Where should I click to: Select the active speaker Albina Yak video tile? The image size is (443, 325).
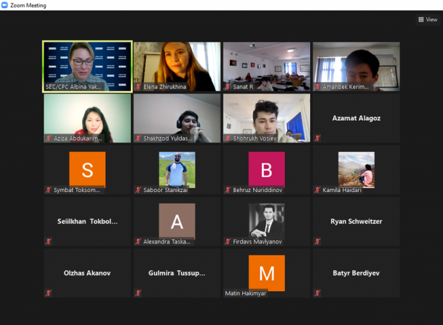pos(87,66)
